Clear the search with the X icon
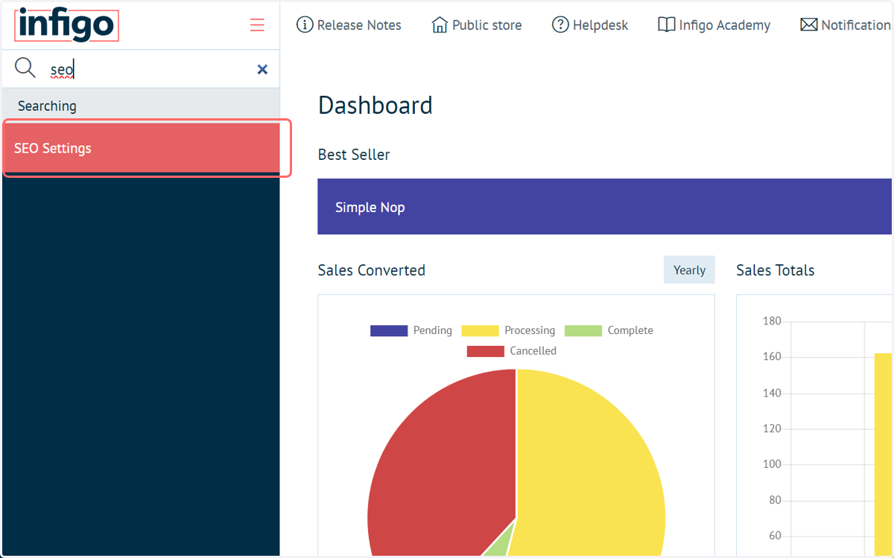This screenshot has width=894, height=558. pos(262,69)
